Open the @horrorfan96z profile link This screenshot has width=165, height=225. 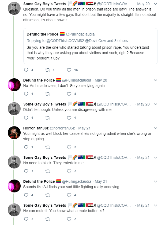pos(62,128)
